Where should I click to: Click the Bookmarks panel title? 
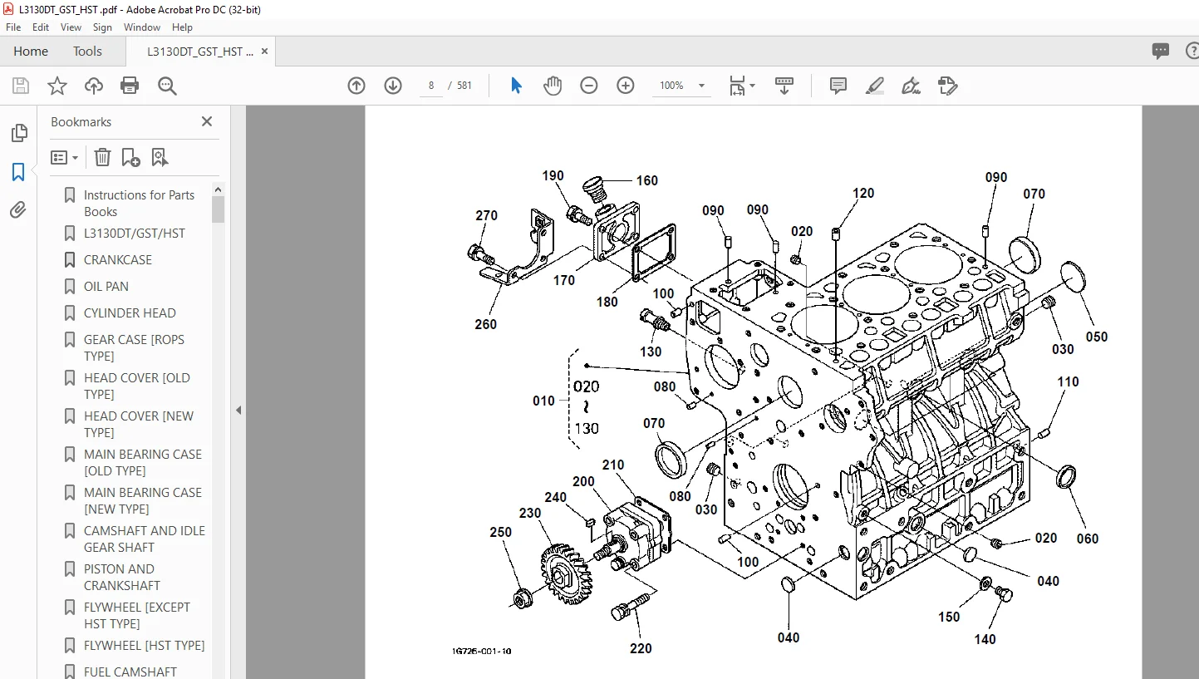[x=81, y=121]
